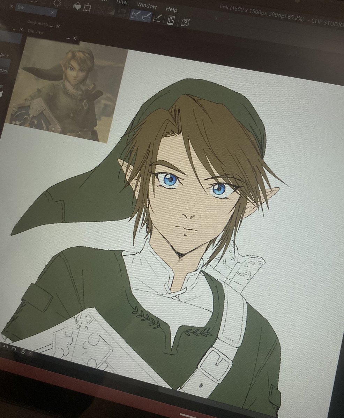Click the Clear dotted-circle icon
Screen dimensions: 344x418
click(57, 3)
